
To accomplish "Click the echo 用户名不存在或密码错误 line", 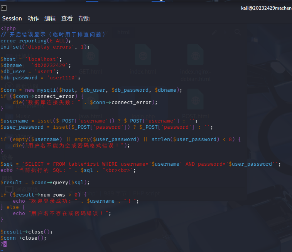I will (62, 213).
